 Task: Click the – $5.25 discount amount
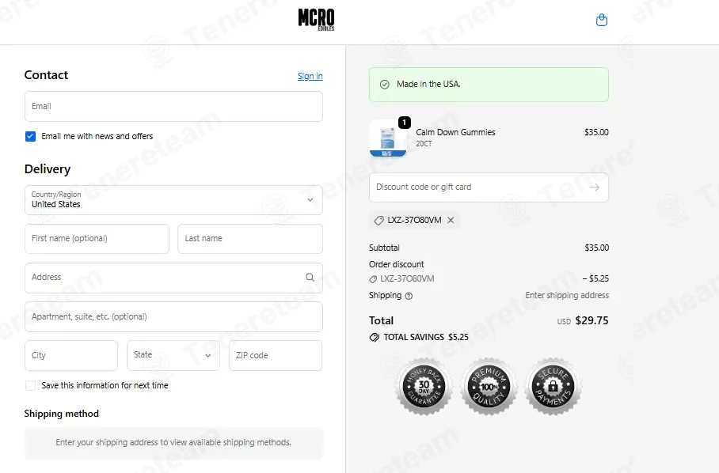pyautogui.click(x=595, y=278)
